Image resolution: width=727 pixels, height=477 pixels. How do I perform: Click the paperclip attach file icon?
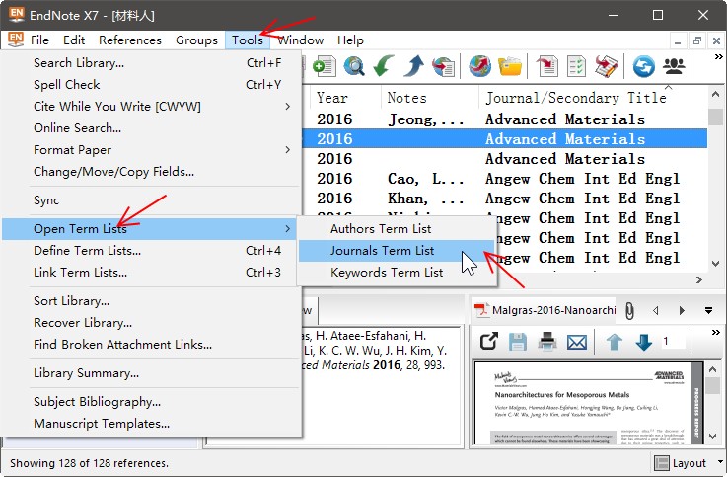[629, 310]
